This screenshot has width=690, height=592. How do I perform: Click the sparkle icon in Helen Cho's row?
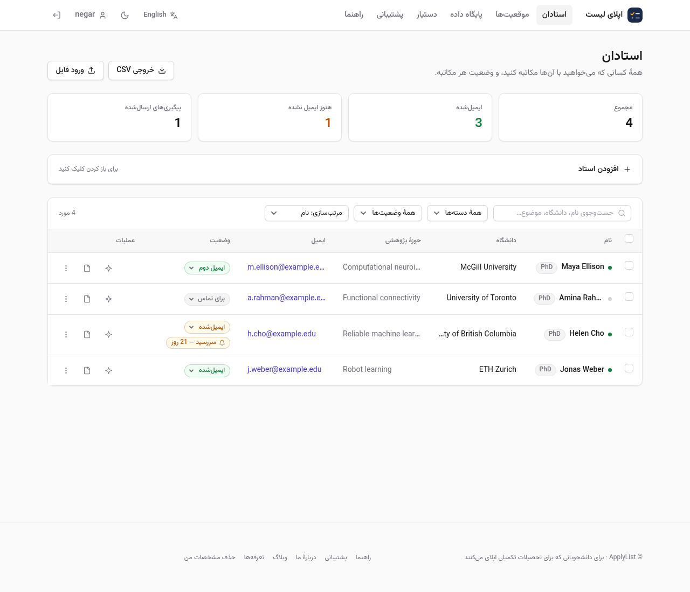click(x=109, y=334)
